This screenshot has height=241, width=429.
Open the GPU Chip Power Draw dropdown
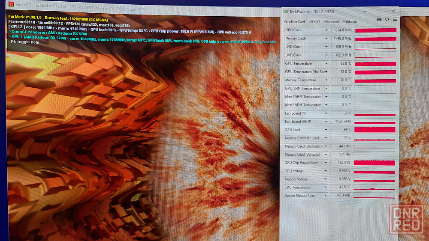[326, 163]
